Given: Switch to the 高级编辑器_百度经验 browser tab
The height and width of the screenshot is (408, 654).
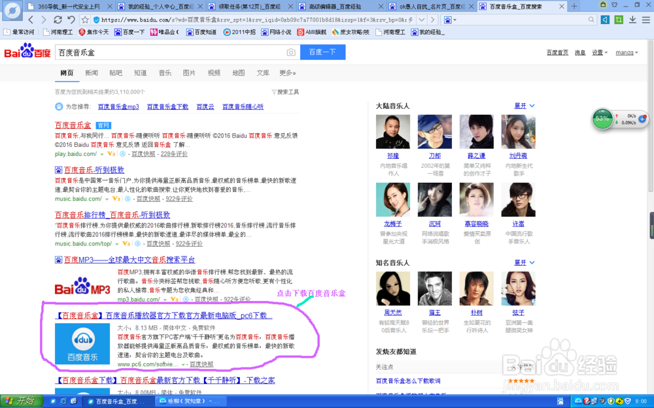Looking at the screenshot, I should [x=341, y=7].
